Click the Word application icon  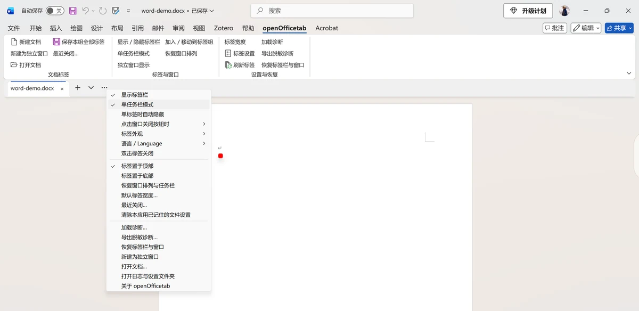(x=10, y=11)
